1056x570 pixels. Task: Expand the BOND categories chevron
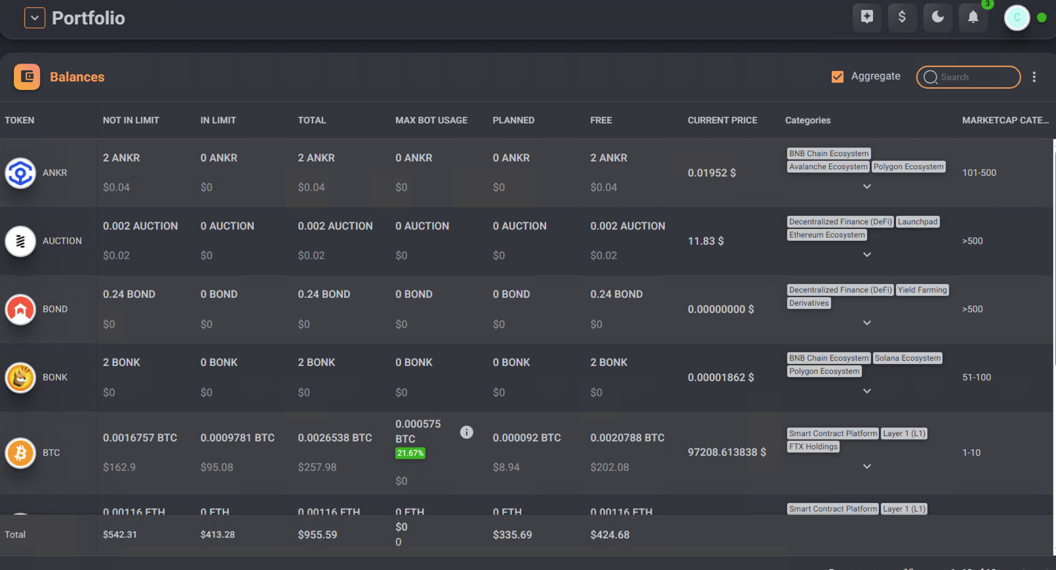(867, 323)
